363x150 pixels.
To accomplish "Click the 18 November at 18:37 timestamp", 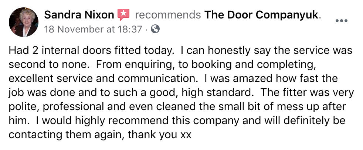I will 93,29.
